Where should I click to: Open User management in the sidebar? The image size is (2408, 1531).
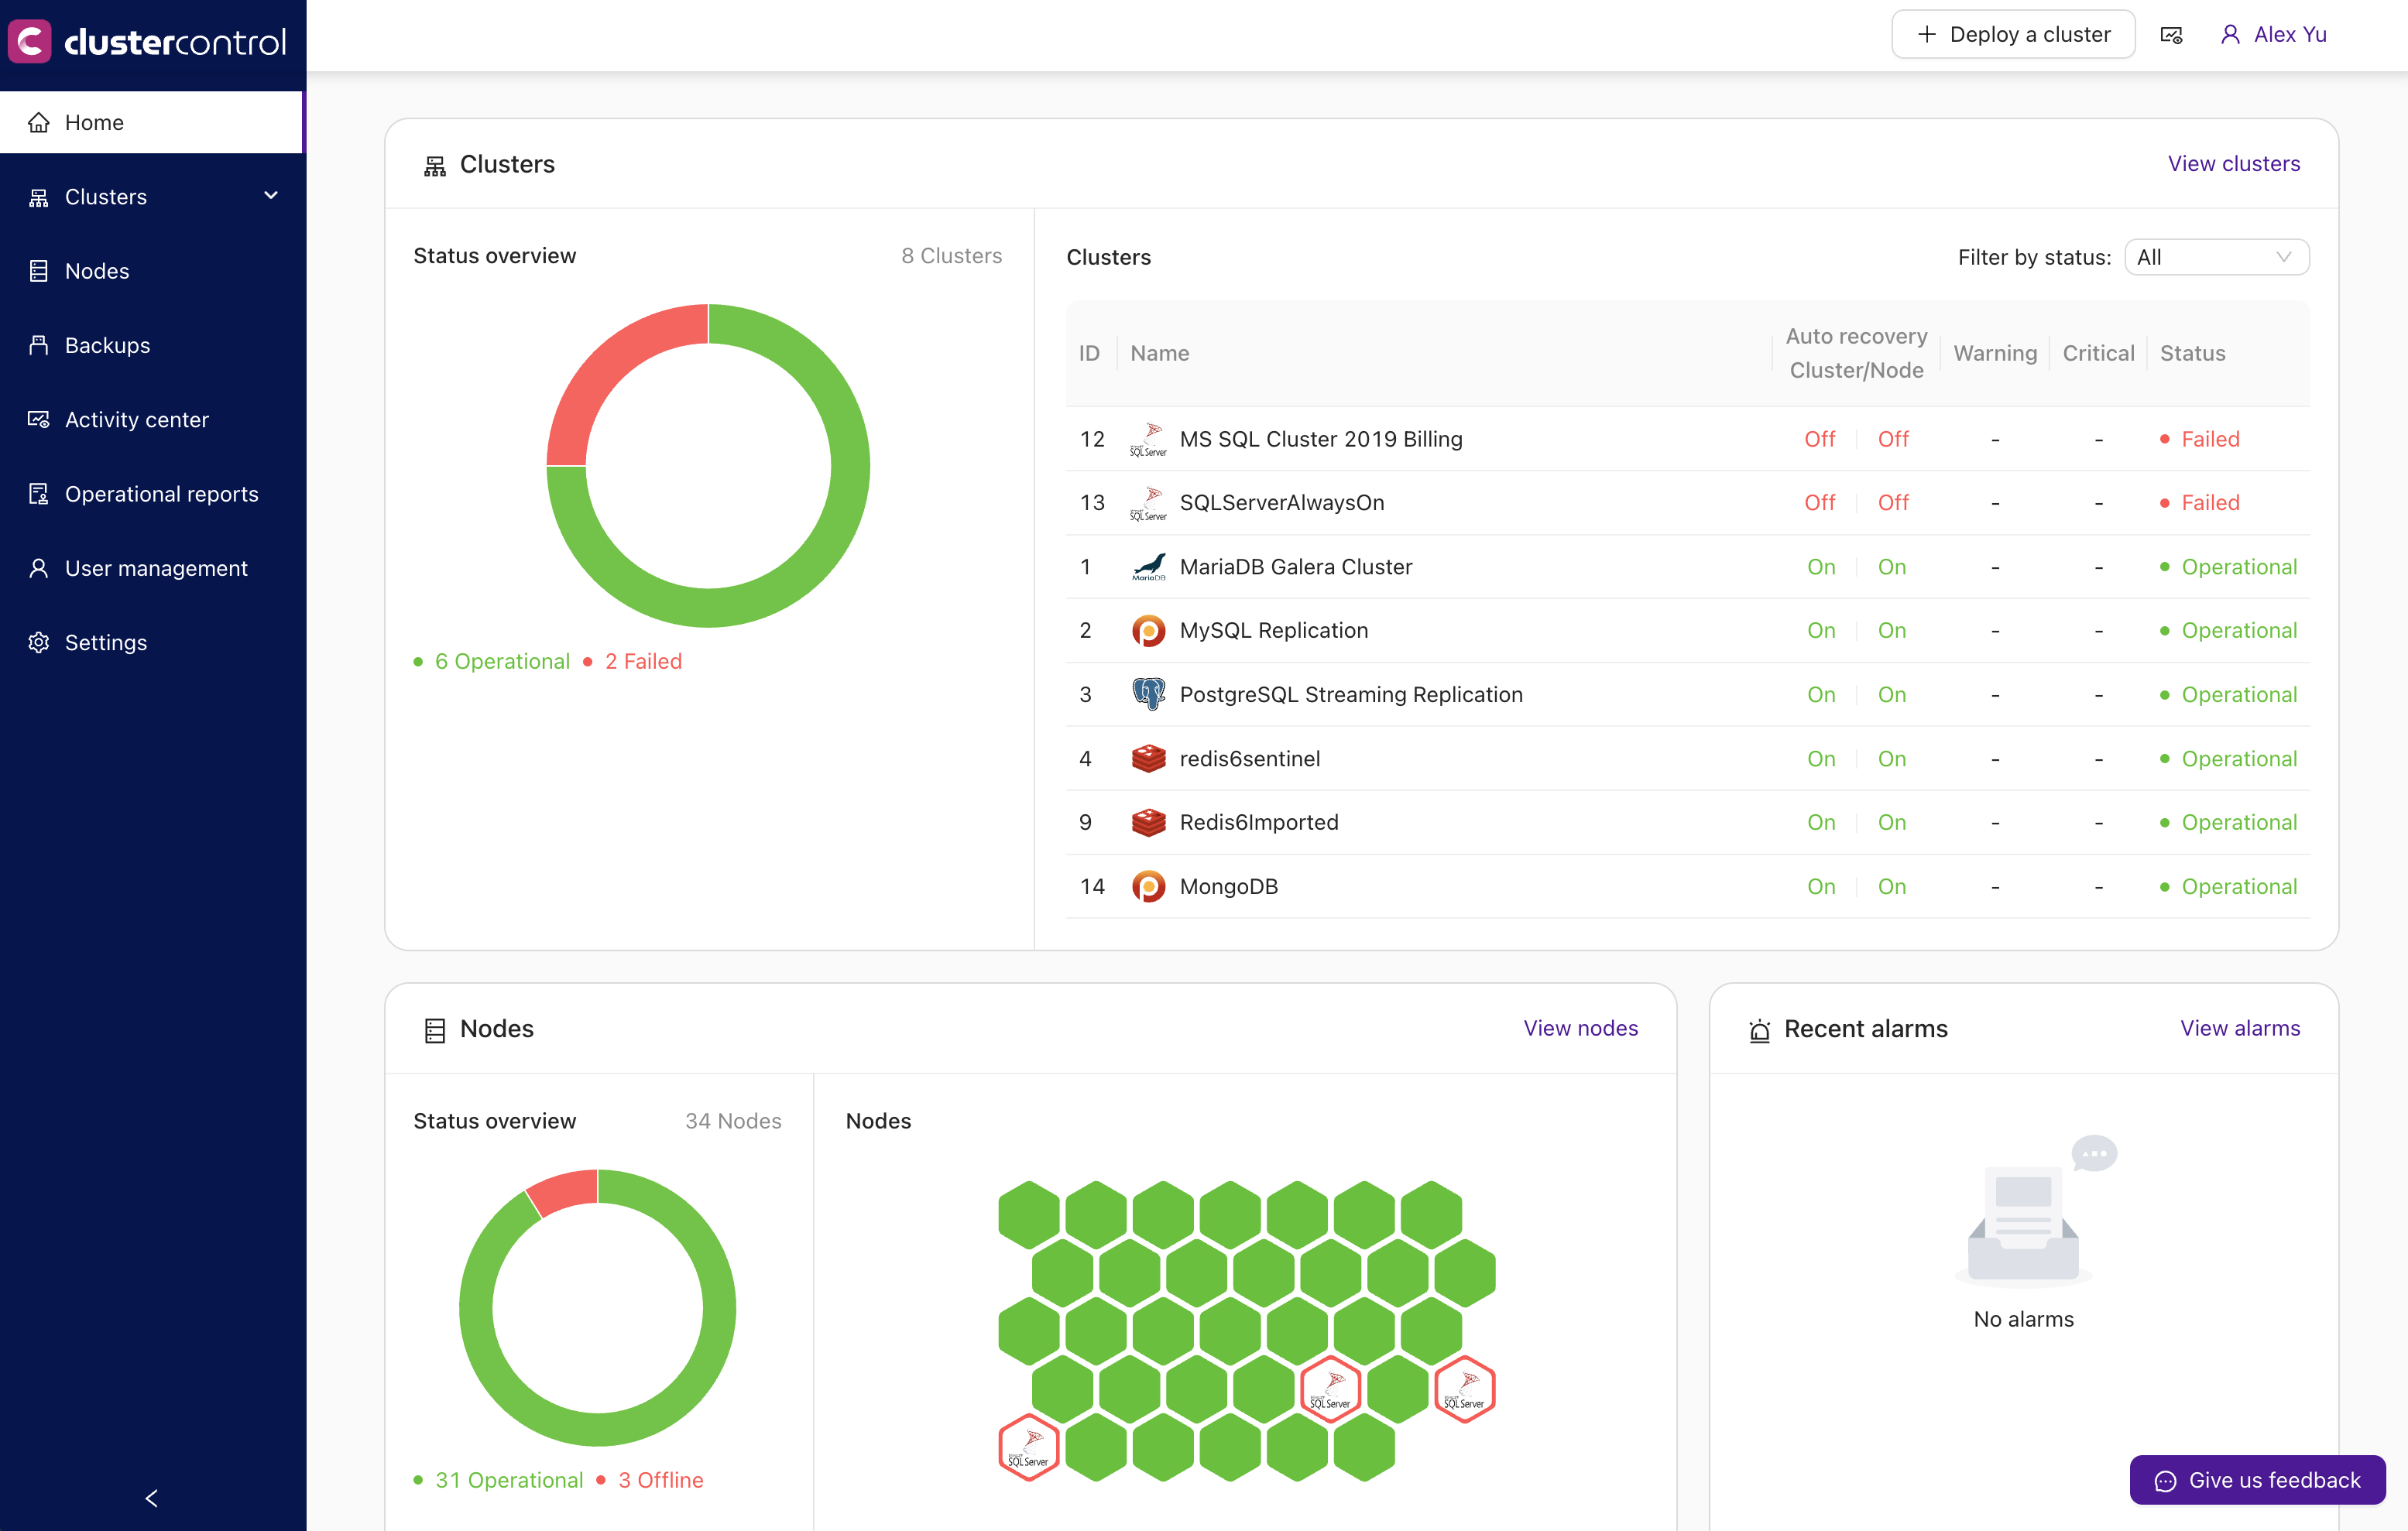tap(152, 567)
